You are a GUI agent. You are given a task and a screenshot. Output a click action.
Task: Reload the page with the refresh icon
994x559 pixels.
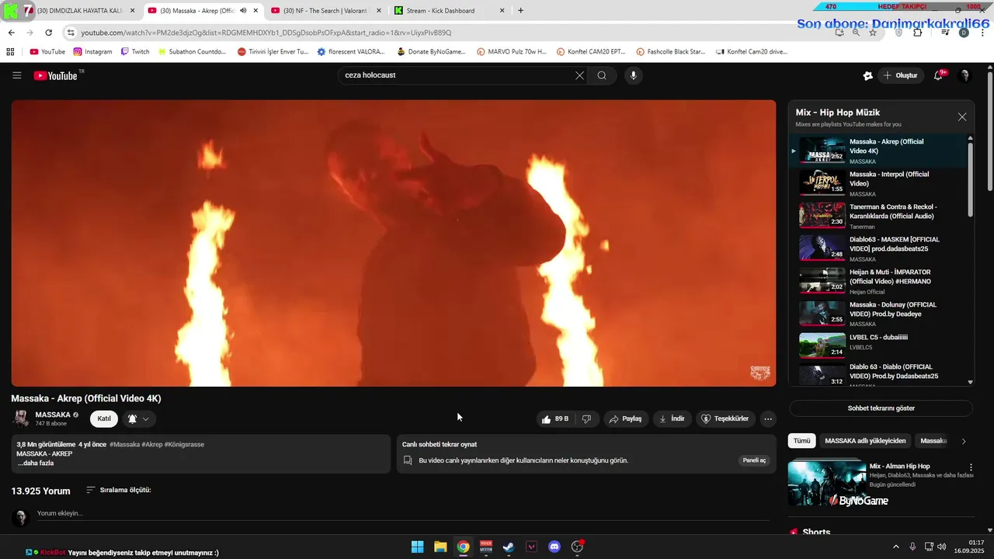48,33
